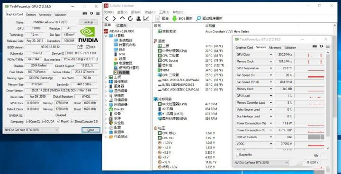
Task: Click the AIDA64 forward navigation arrow
Action: pyautogui.click(x=115, y=18)
